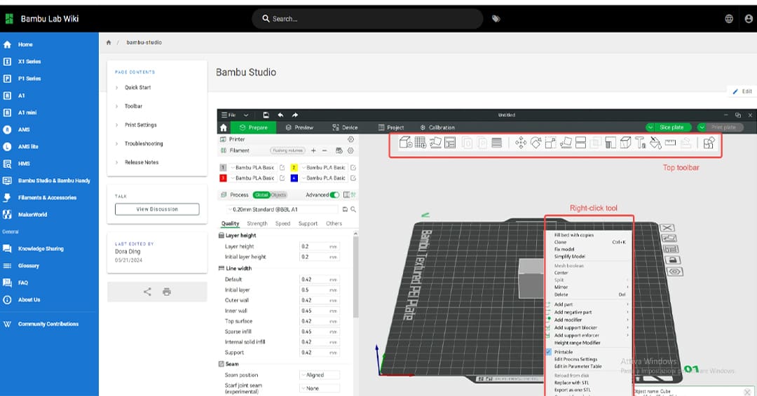Open the Support settings tab
The image size is (757, 396).
308,223
